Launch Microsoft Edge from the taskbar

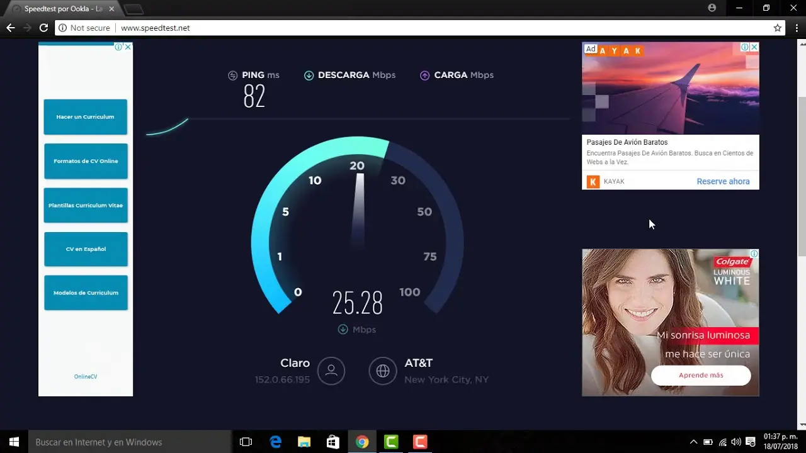click(x=275, y=442)
